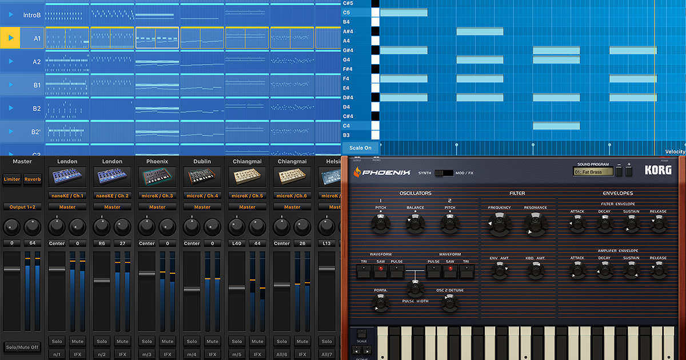Trigger the play arrow for scene B2'

pyautogui.click(x=11, y=131)
